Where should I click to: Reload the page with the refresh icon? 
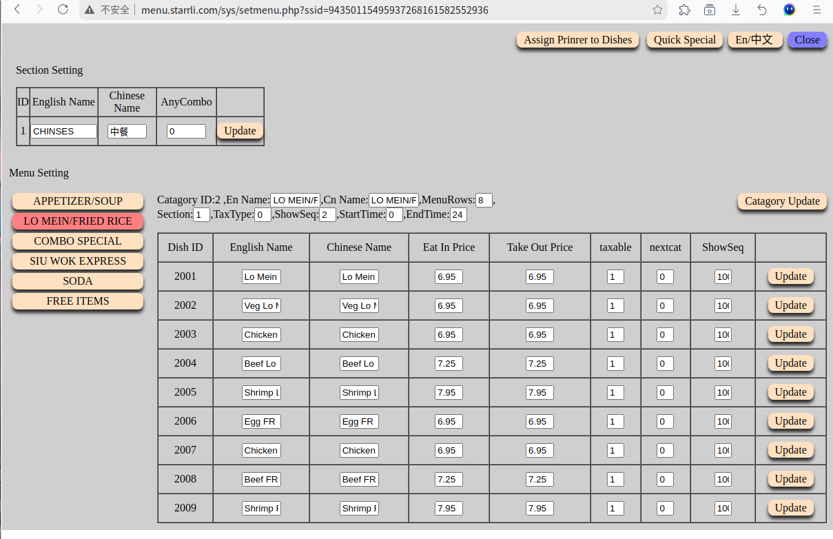pyautogui.click(x=63, y=10)
